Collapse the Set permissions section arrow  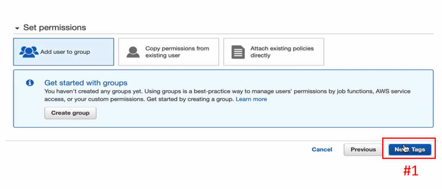(x=17, y=28)
